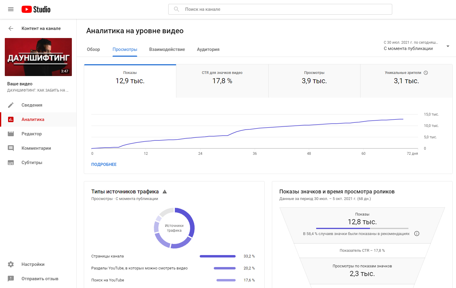This screenshot has width=456, height=288.
Task: Open Редактор in the sidebar
Action: pos(38,134)
